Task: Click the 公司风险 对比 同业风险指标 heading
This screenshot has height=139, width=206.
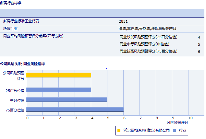Action: click(x=22, y=64)
